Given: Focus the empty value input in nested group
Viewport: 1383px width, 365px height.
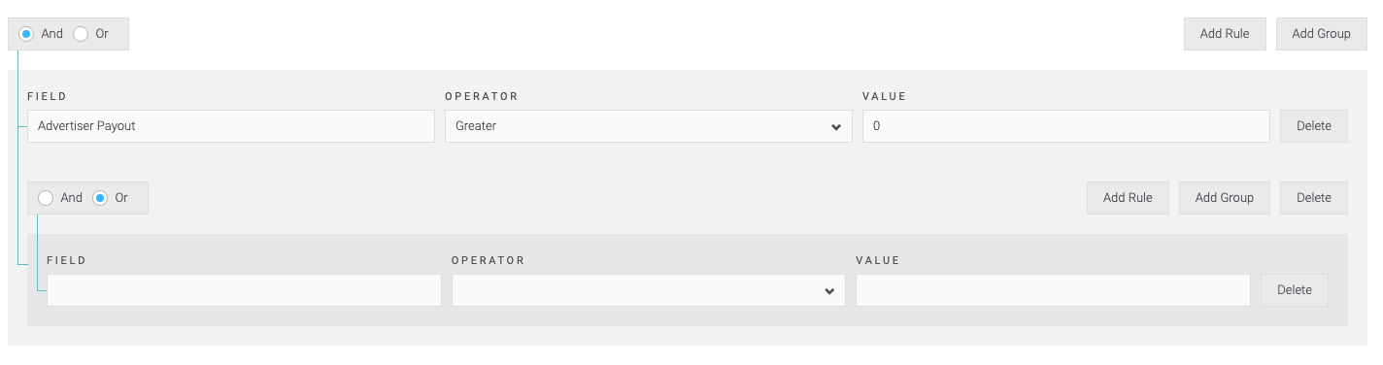Looking at the screenshot, I should click(x=1053, y=290).
